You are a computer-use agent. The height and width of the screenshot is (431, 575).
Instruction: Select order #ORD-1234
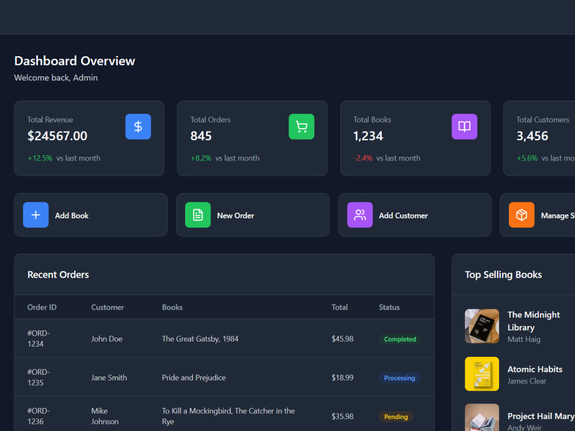(x=39, y=338)
